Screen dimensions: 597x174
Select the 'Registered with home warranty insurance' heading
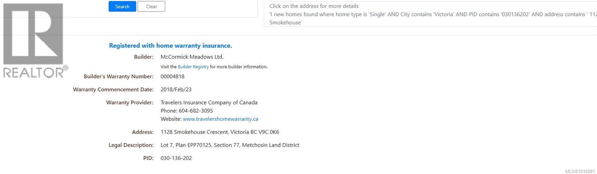pos(170,46)
